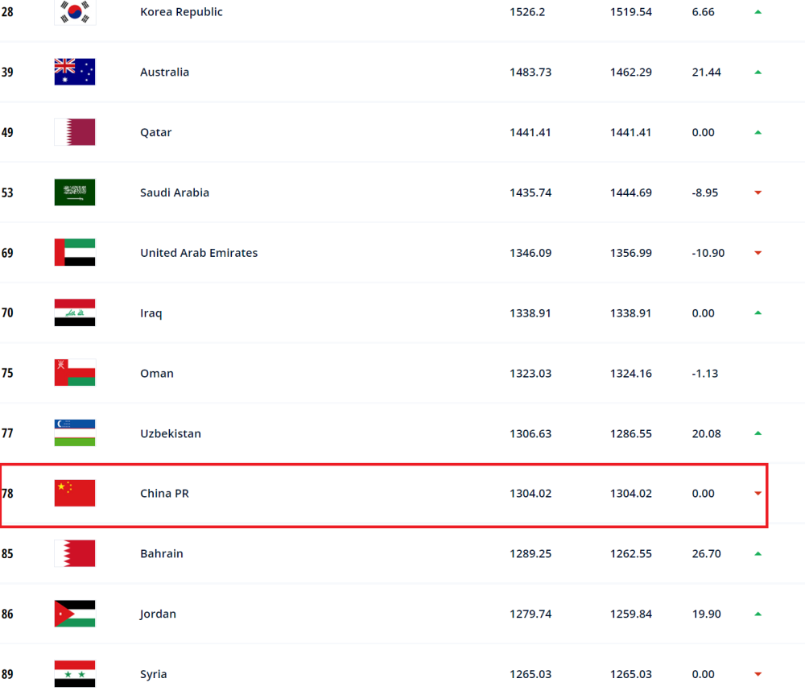Select the Jordan team name

(x=159, y=614)
